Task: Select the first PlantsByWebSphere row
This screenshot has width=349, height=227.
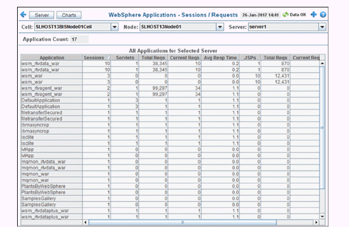Action: coord(170,186)
